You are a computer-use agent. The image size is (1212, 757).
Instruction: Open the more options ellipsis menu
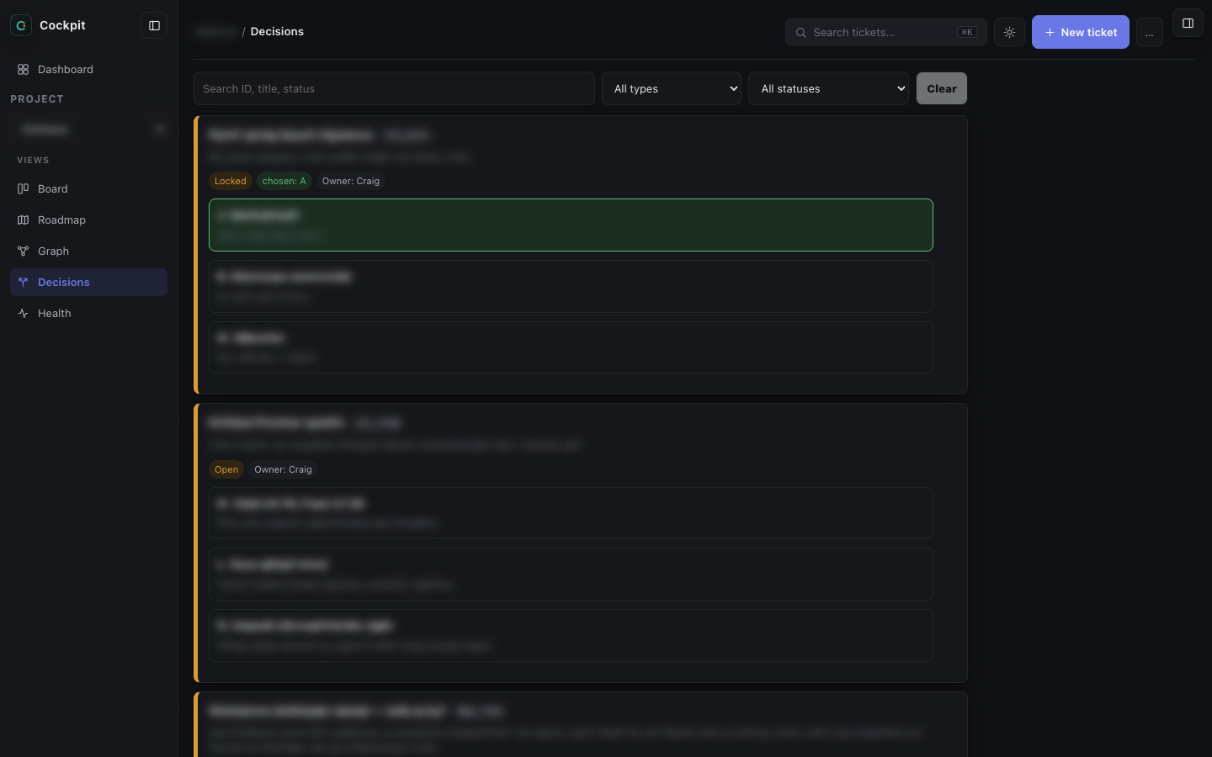coord(1149,33)
